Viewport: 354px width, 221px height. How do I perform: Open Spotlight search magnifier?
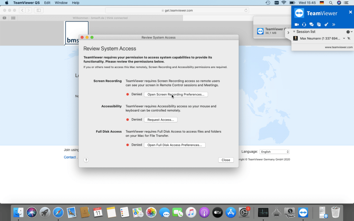pos(331,3)
